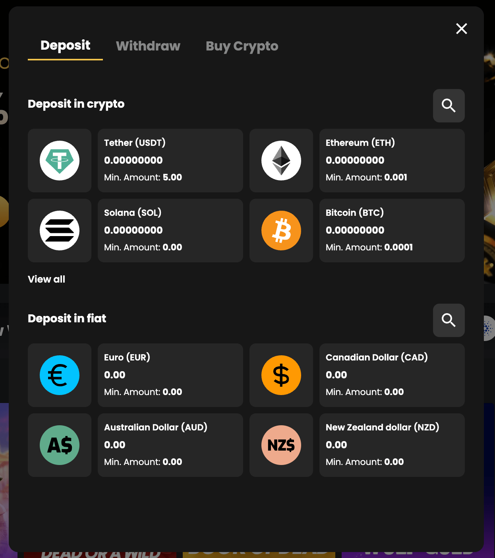This screenshot has height=558, width=495.
Task: Select the Solana (SOL) coin icon
Action: (x=59, y=231)
